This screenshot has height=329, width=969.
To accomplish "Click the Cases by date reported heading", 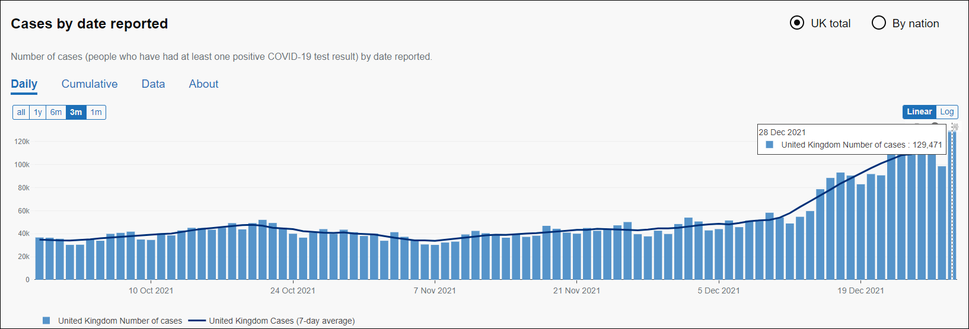I will (90, 24).
